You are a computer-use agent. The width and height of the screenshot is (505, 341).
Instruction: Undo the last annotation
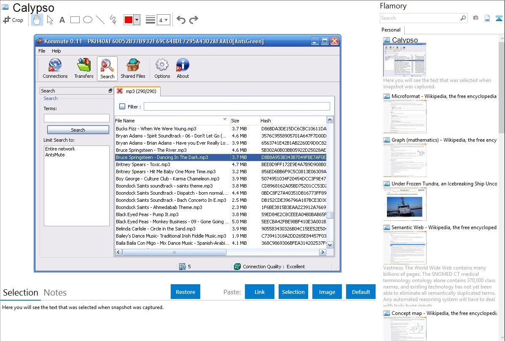coord(181,20)
